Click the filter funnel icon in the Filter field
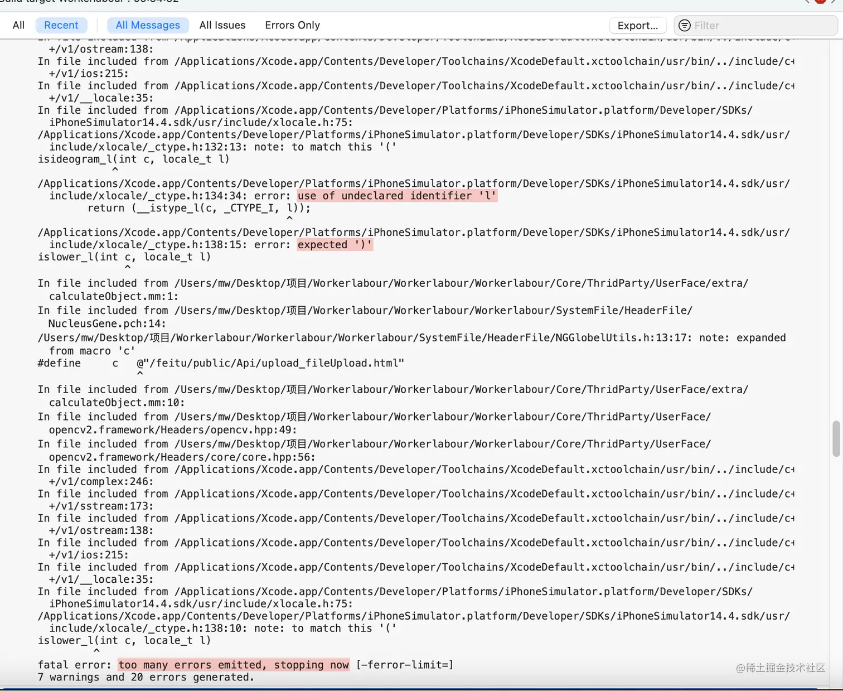The image size is (843, 691). coord(684,25)
